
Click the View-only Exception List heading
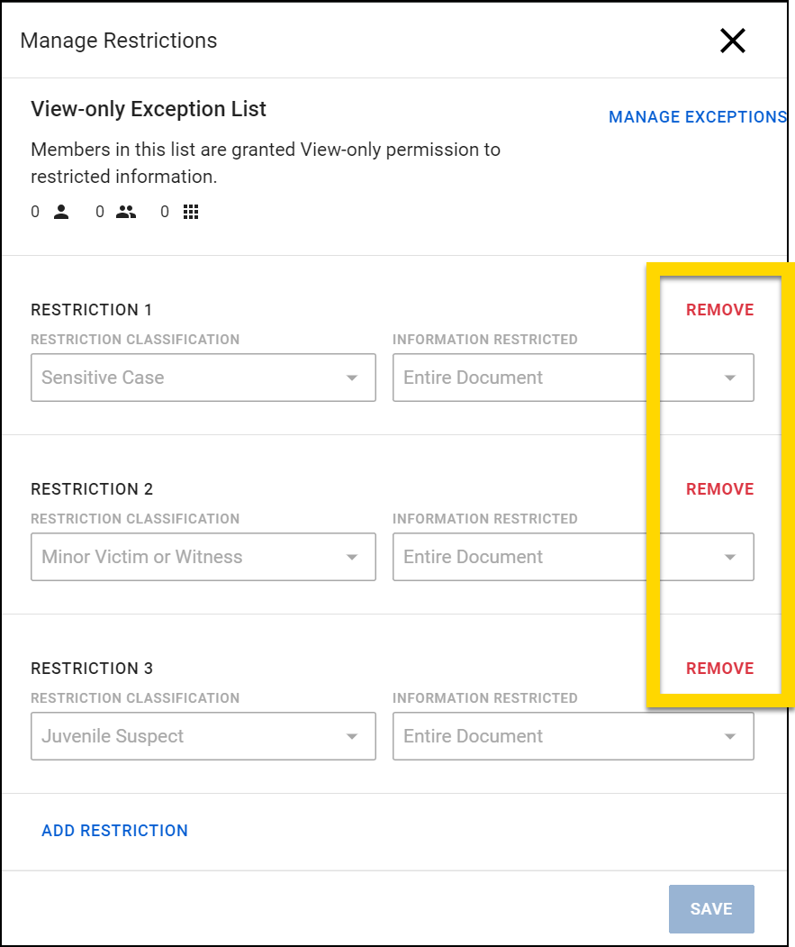tap(149, 108)
